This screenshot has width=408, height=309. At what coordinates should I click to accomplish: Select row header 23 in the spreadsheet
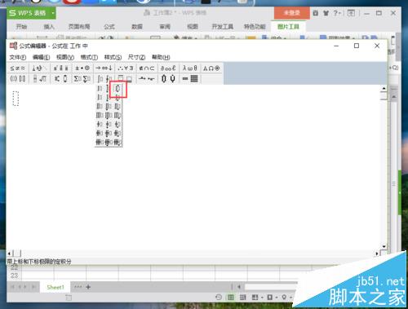tap(14, 276)
